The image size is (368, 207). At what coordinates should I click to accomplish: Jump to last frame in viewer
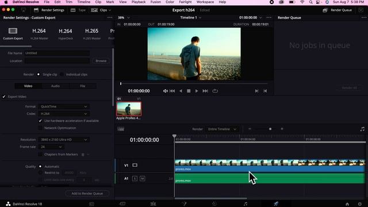point(205,91)
